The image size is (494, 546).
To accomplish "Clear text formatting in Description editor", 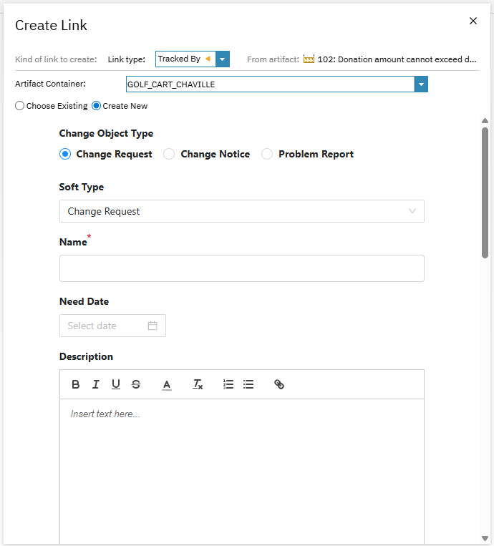I will (198, 384).
